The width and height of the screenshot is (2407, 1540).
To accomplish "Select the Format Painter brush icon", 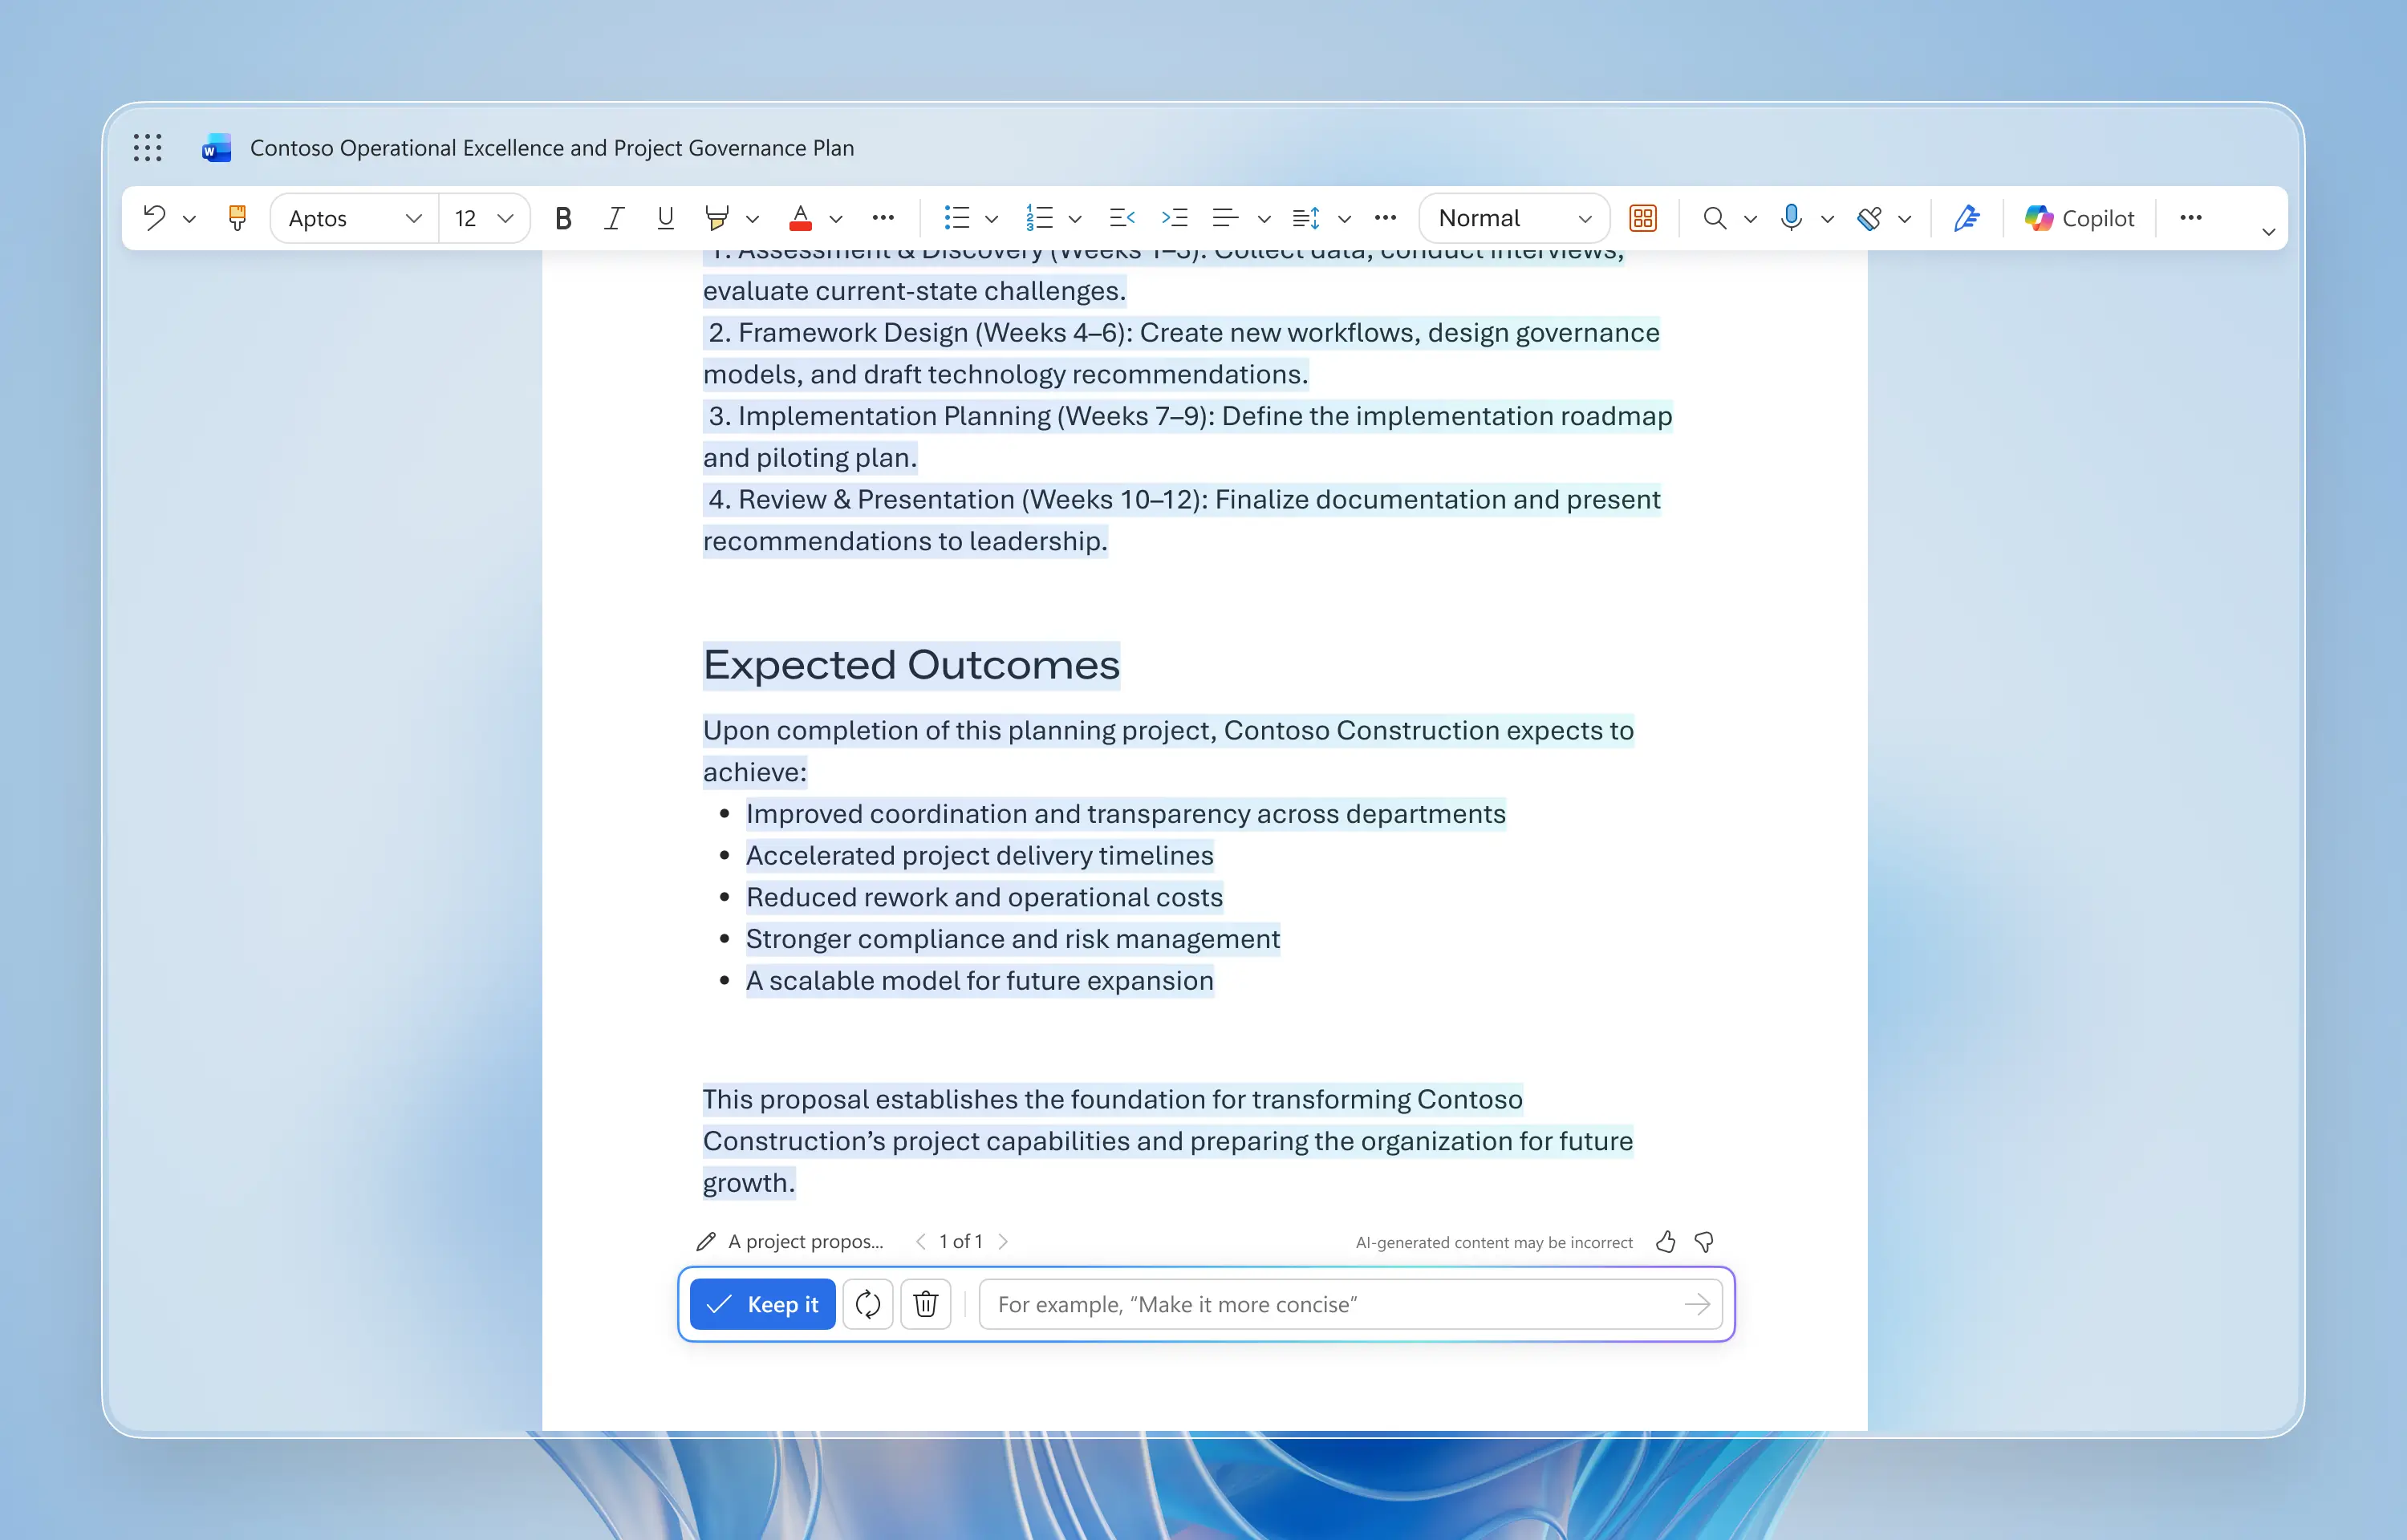I will [x=237, y=218].
